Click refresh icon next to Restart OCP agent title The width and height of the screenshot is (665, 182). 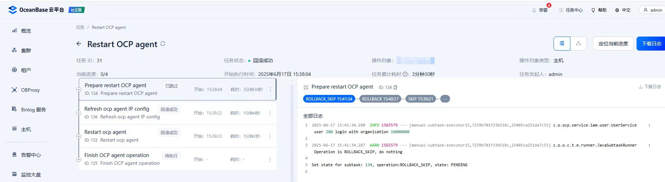tap(163, 44)
